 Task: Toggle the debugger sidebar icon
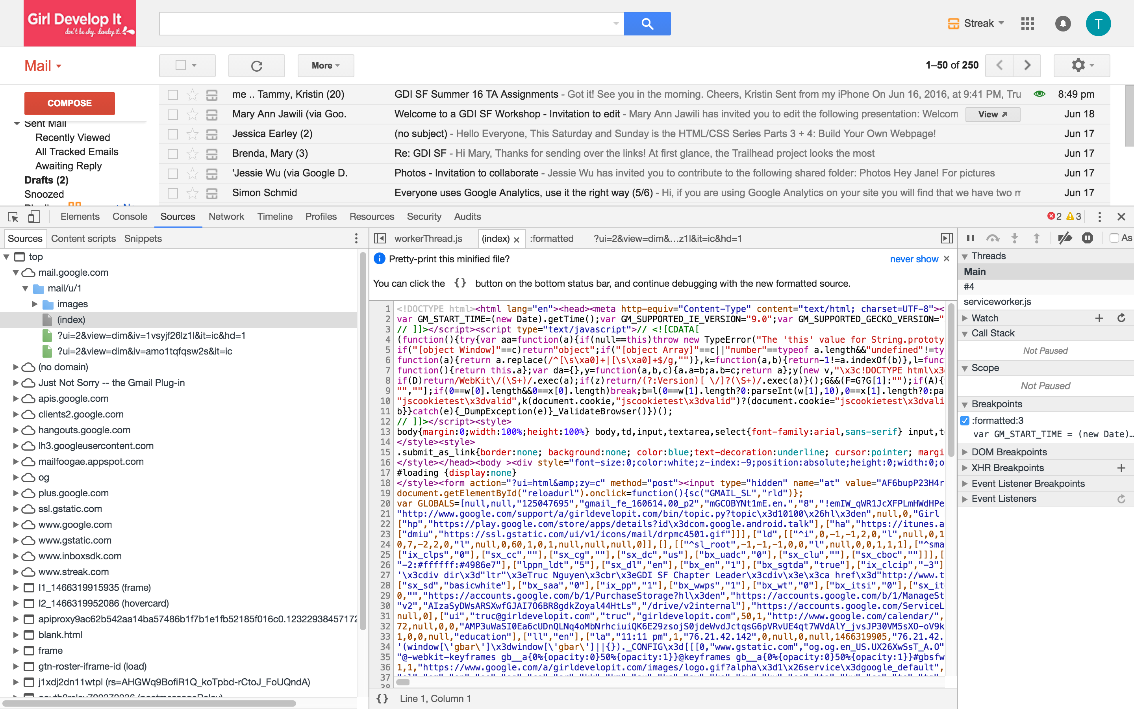[947, 239]
